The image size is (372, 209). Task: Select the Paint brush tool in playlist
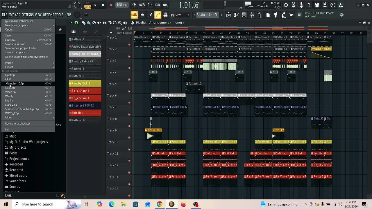tap(89, 23)
